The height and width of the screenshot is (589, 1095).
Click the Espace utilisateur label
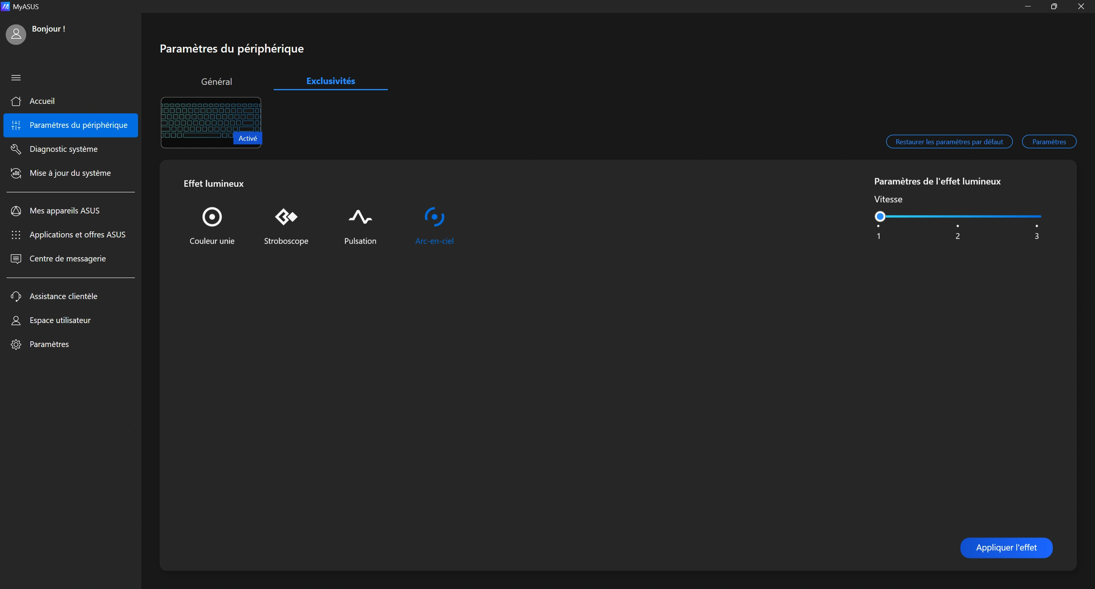coord(60,321)
